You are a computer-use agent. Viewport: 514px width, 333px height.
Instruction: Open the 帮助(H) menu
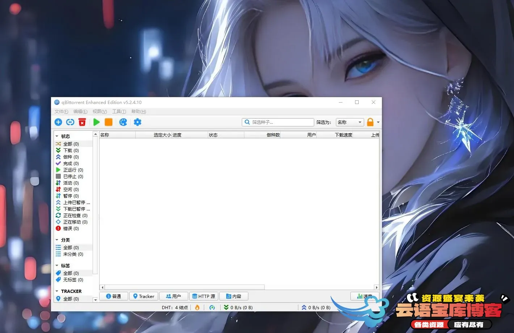point(139,112)
